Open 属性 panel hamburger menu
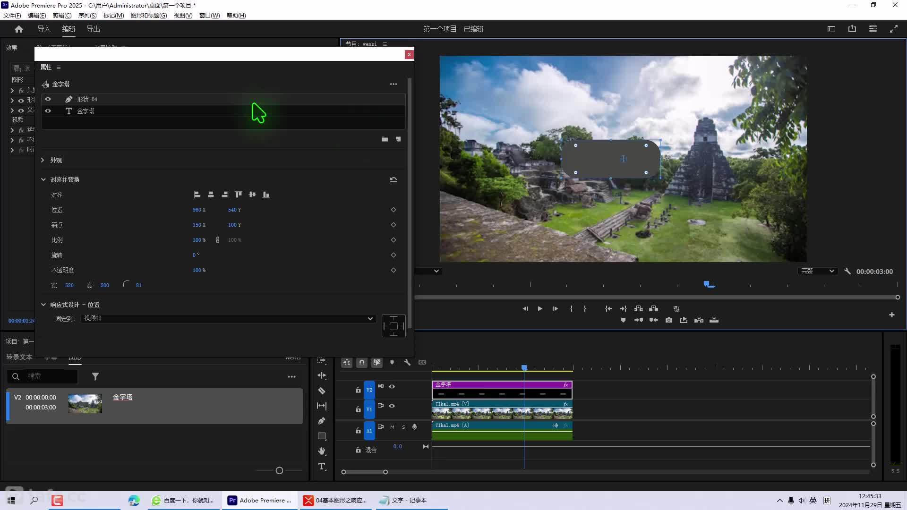The width and height of the screenshot is (907, 510). (59, 67)
